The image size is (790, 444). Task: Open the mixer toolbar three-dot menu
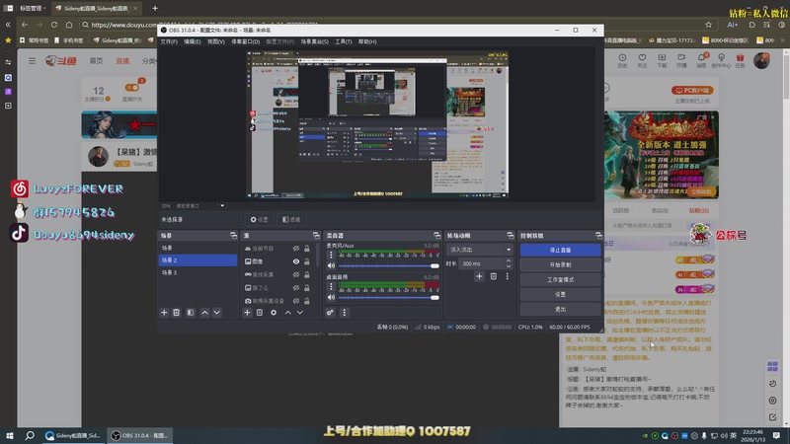(x=344, y=313)
